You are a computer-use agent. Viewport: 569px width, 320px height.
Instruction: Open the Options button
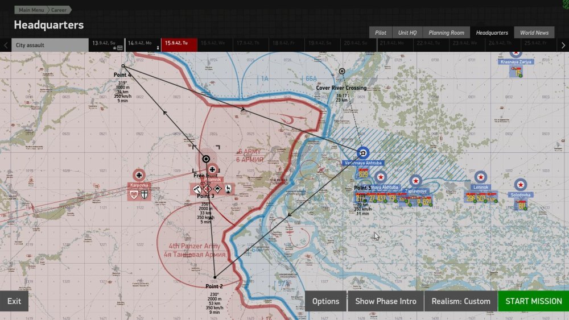325,301
